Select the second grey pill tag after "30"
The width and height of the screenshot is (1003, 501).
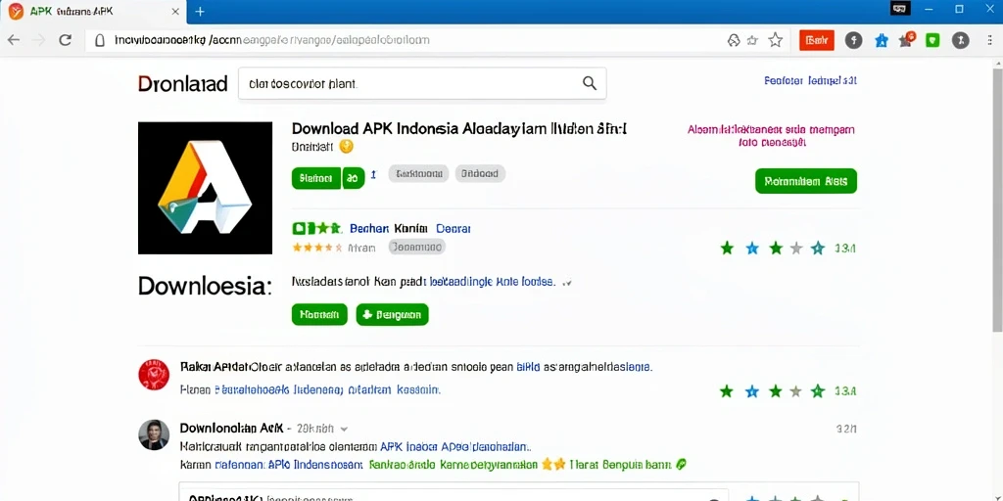pos(480,173)
